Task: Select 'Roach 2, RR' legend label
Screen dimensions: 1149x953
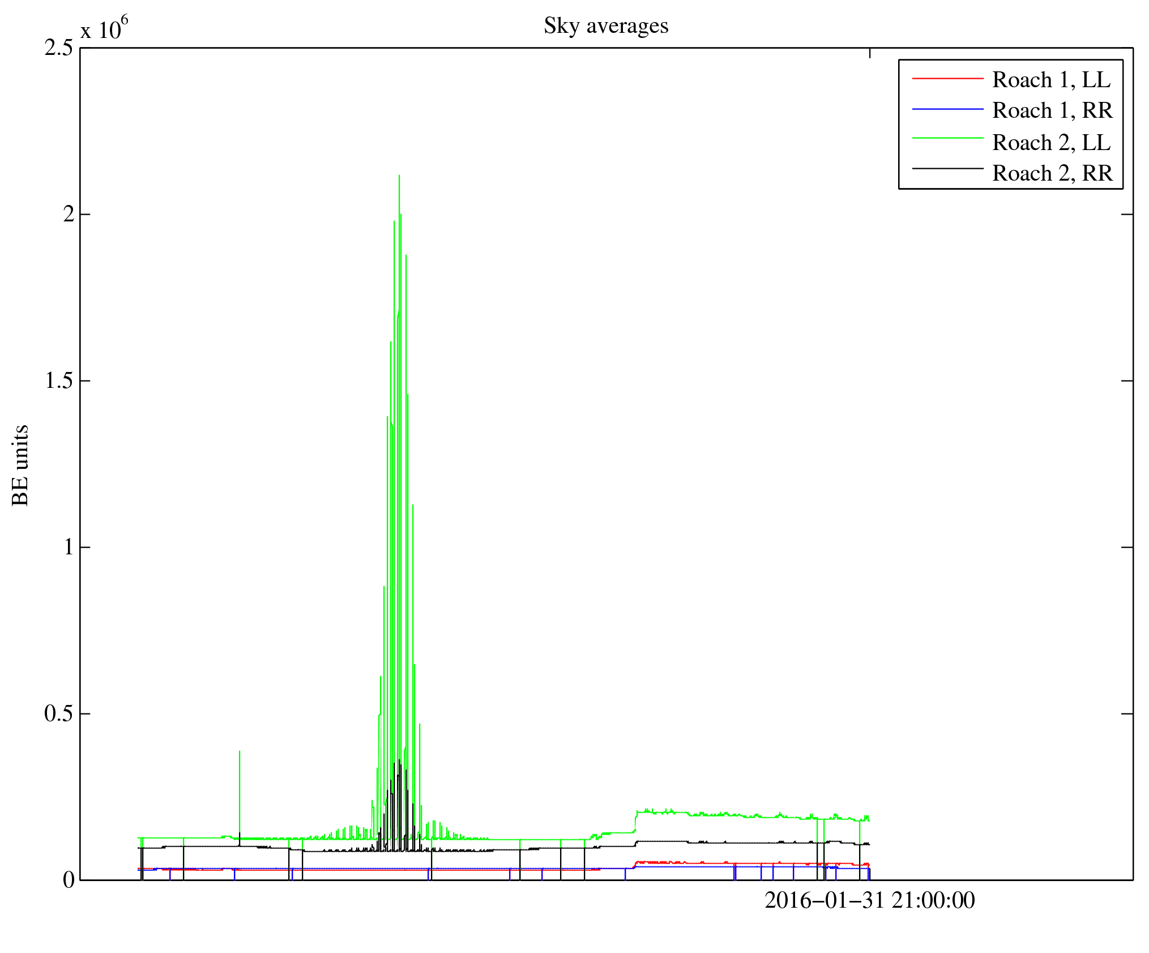Action: tap(1052, 173)
